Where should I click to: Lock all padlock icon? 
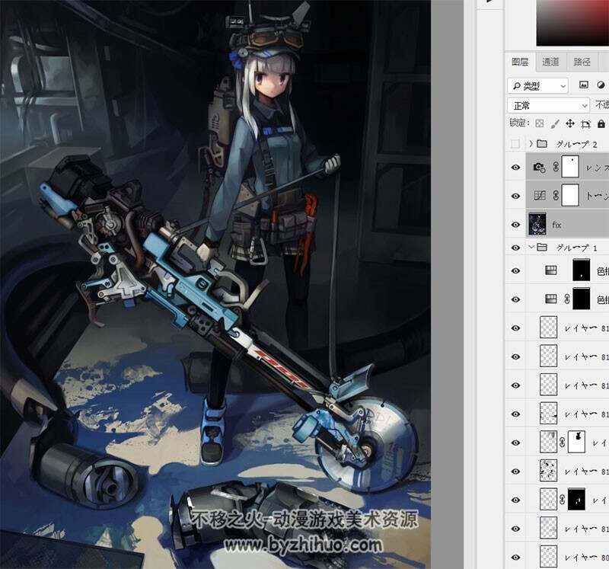[601, 123]
